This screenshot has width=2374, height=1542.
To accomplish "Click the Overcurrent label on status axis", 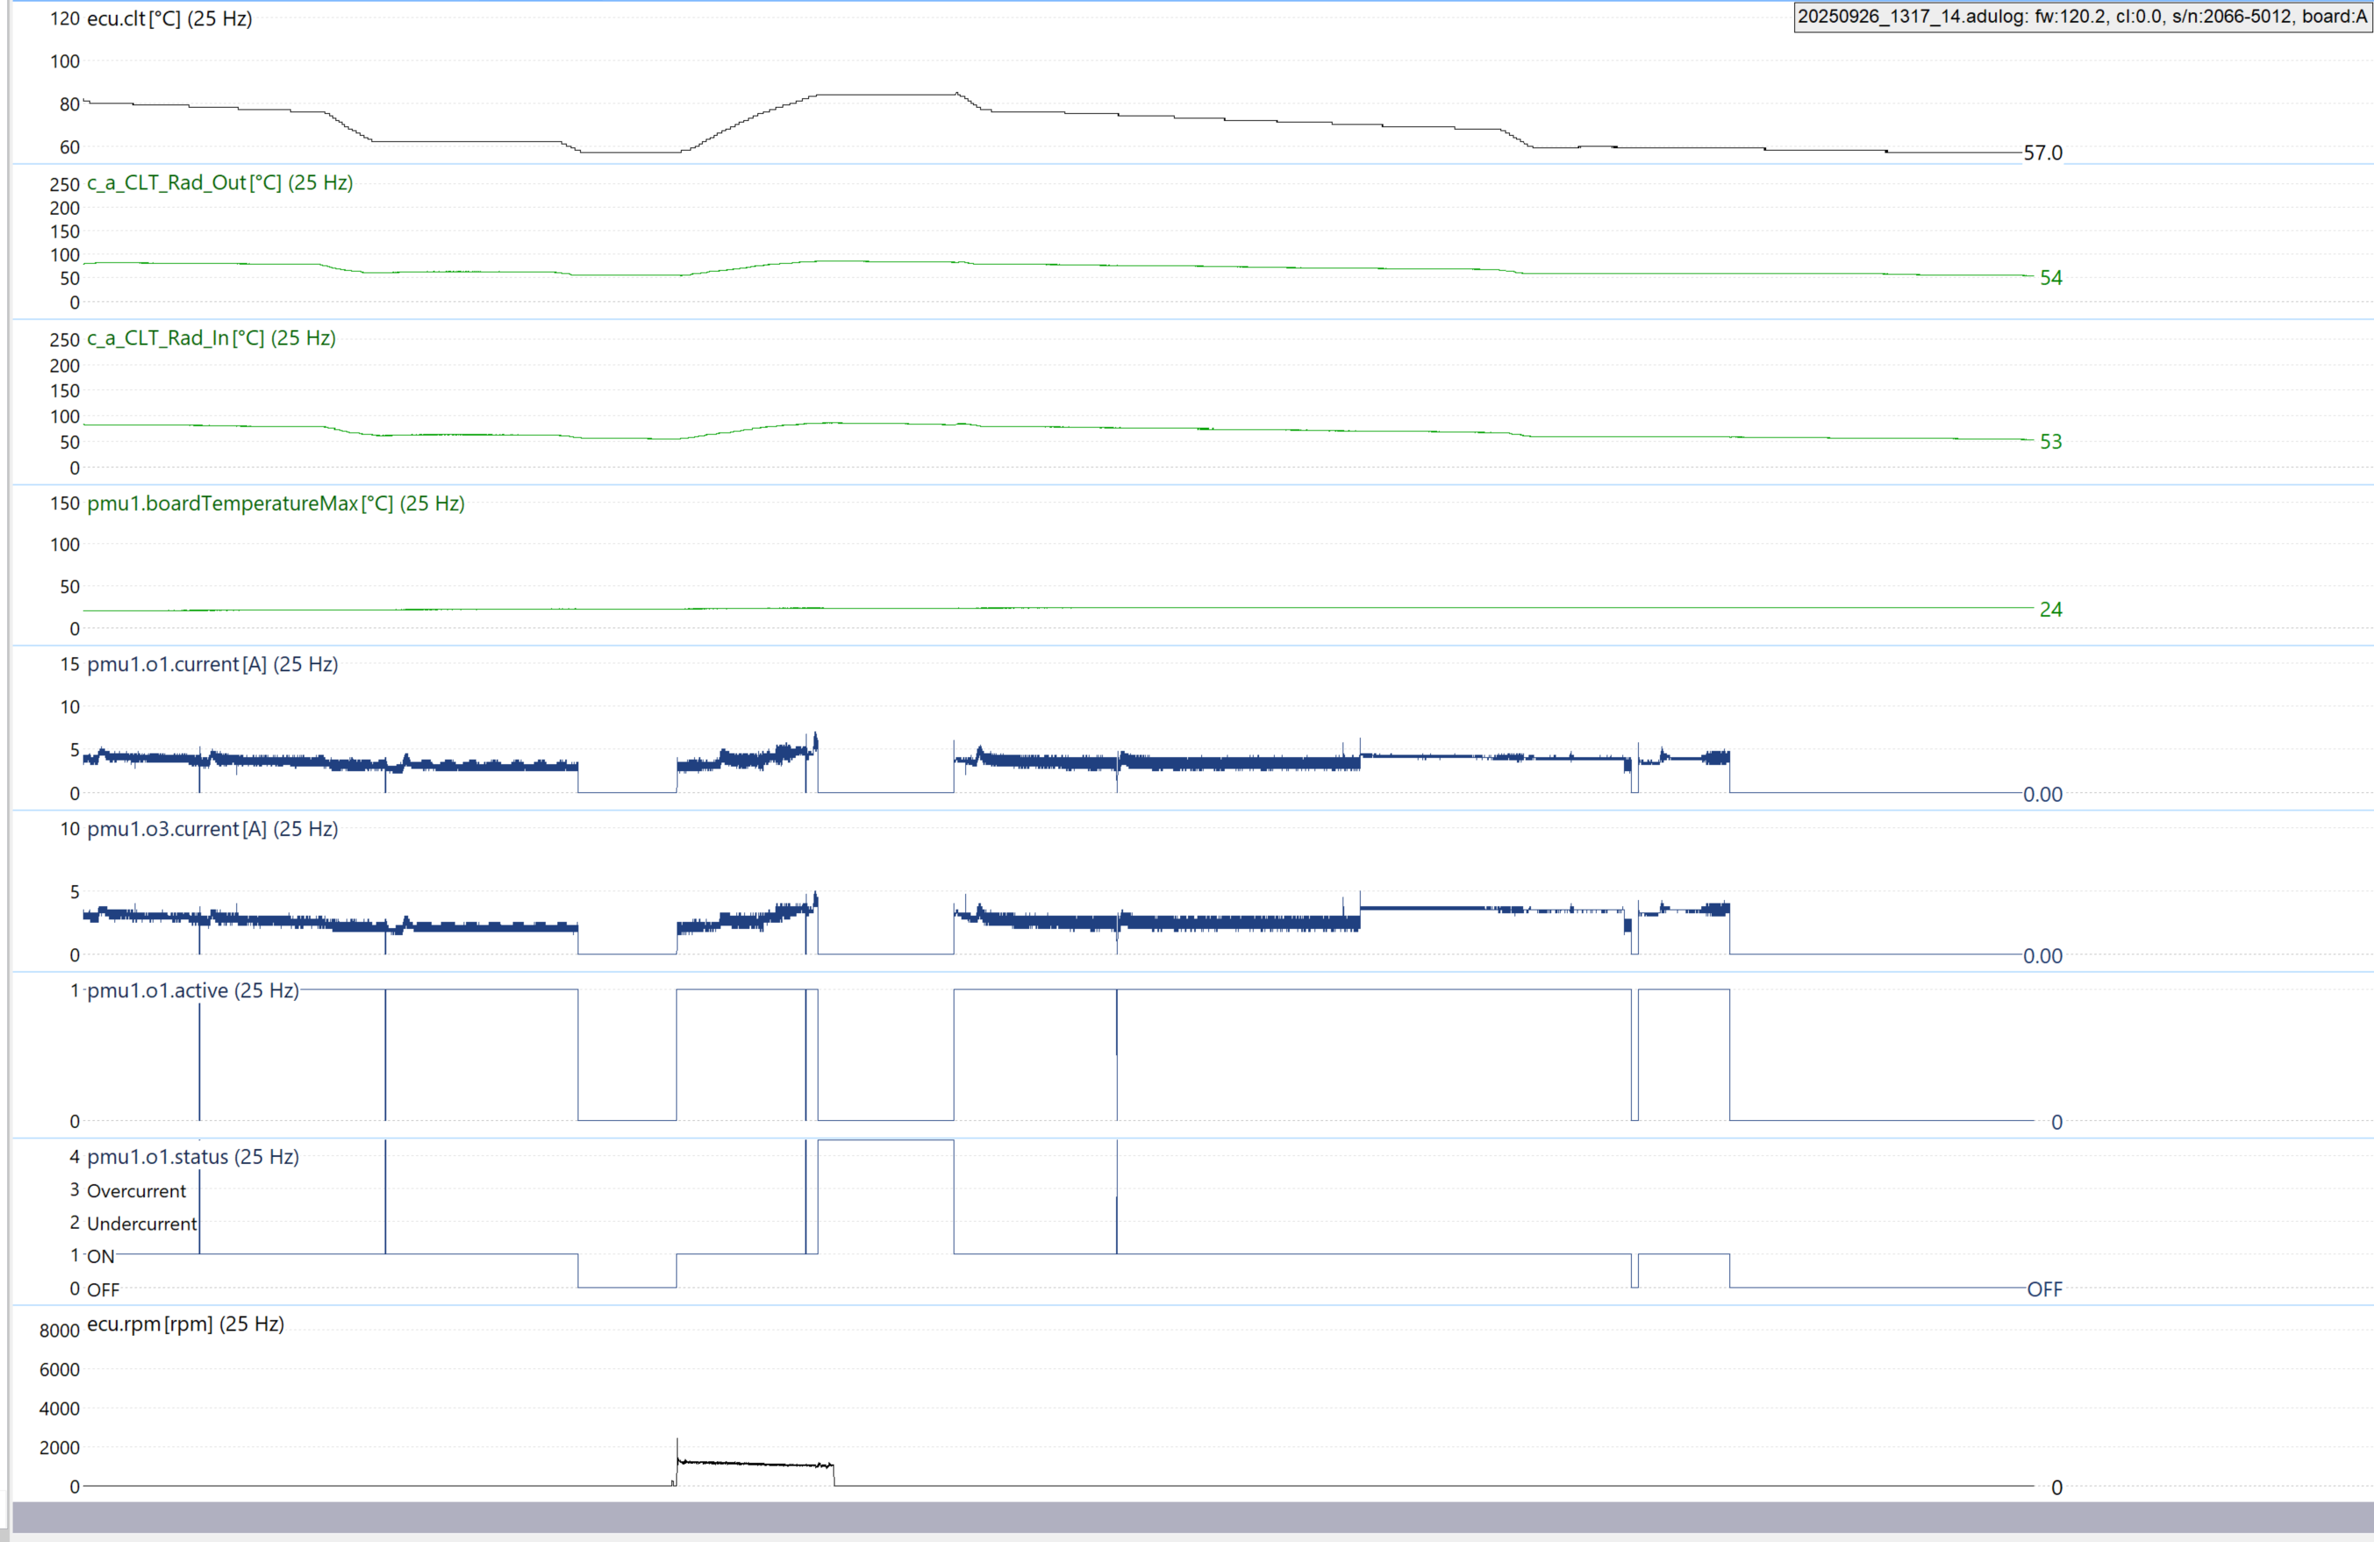I will pos(136,1191).
